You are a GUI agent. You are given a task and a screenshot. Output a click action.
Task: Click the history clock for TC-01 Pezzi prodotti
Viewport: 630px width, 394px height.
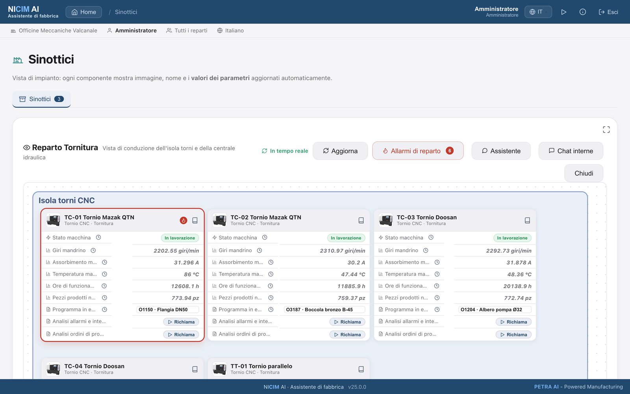tap(105, 297)
